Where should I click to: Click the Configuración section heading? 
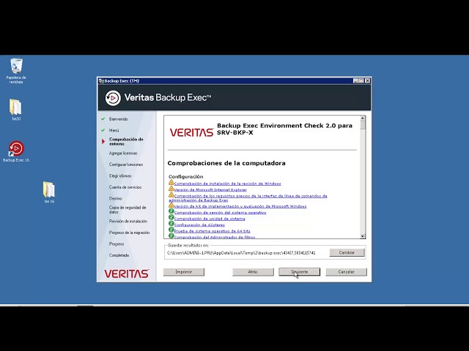coord(185,177)
